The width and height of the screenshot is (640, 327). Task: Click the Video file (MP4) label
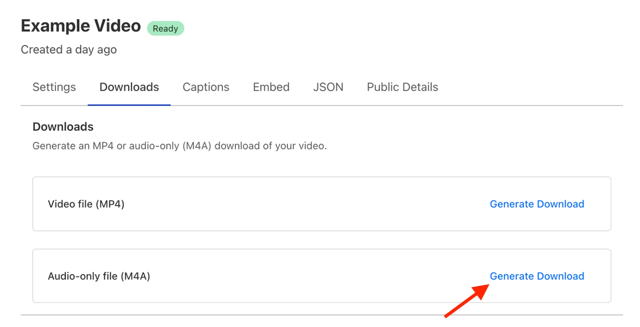coord(86,204)
